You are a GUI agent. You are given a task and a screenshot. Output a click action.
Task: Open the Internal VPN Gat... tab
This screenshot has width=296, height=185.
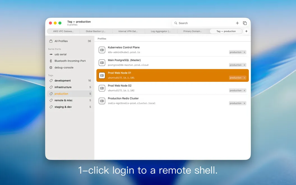coord(128,31)
